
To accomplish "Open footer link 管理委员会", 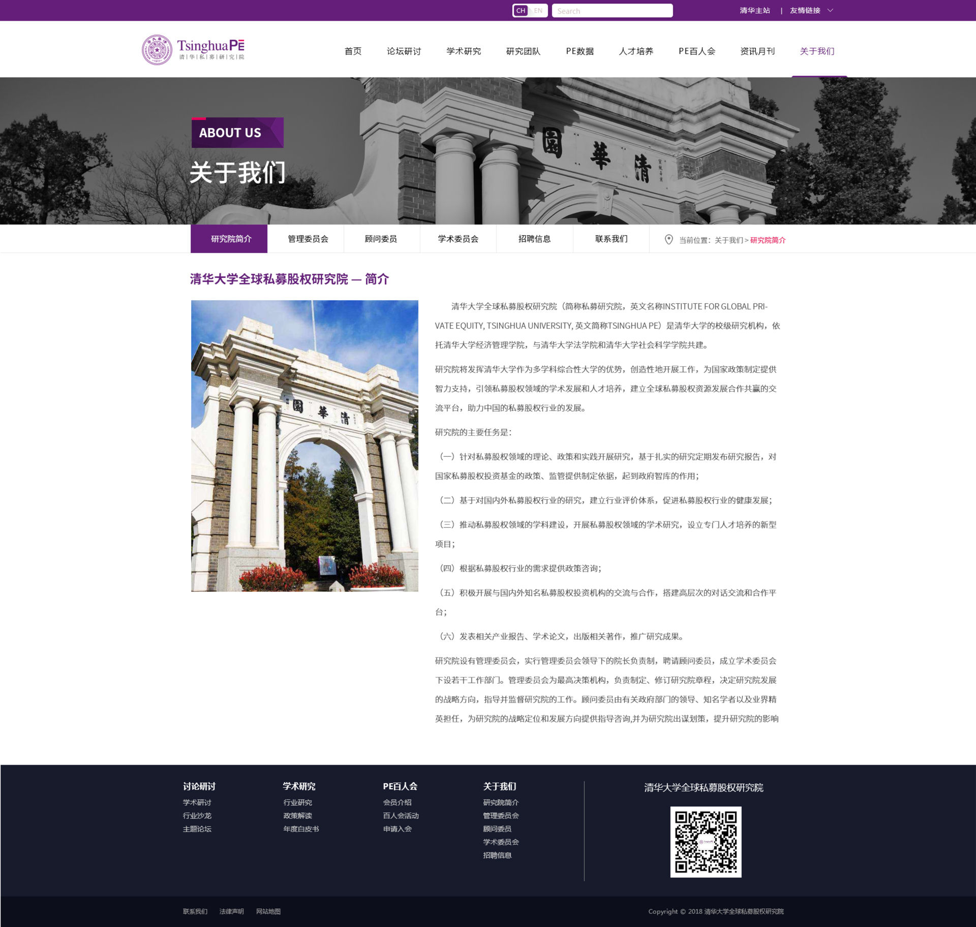I will [x=501, y=816].
